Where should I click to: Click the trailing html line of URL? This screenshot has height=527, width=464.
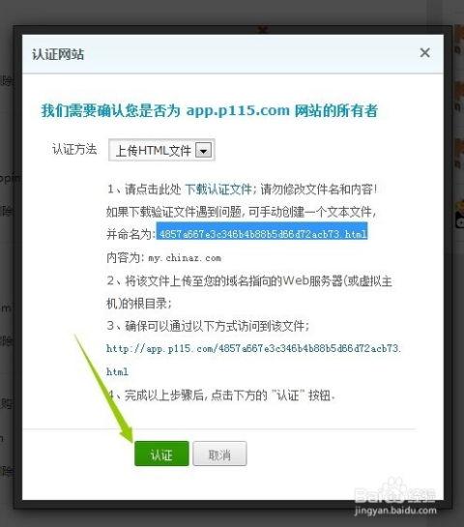[117, 371]
